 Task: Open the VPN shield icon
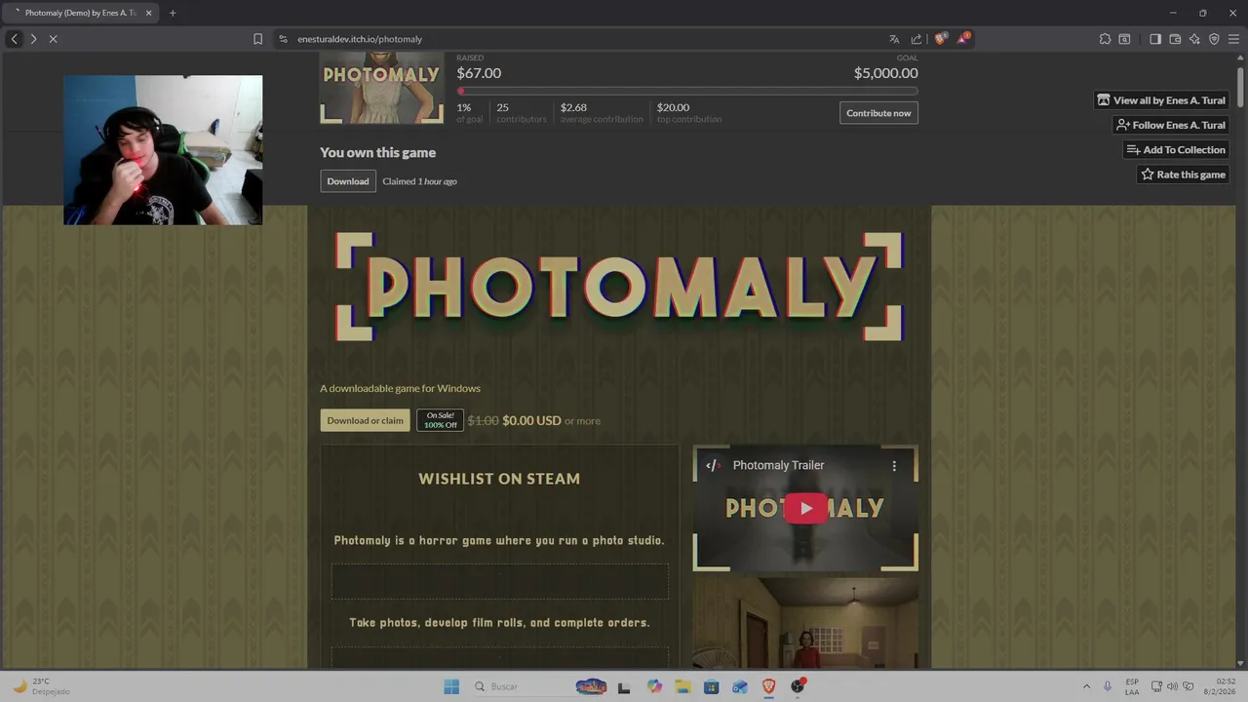point(1214,39)
